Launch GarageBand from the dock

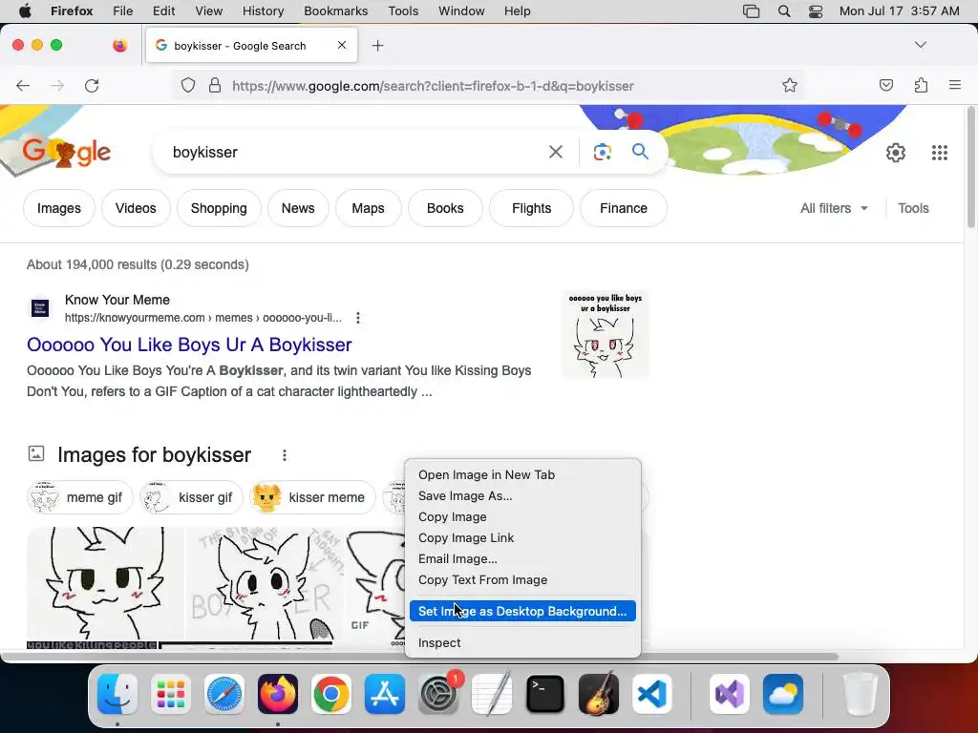[x=599, y=694]
